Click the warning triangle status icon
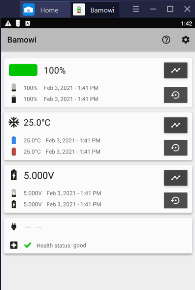This screenshot has width=195, height=290. point(8,24)
